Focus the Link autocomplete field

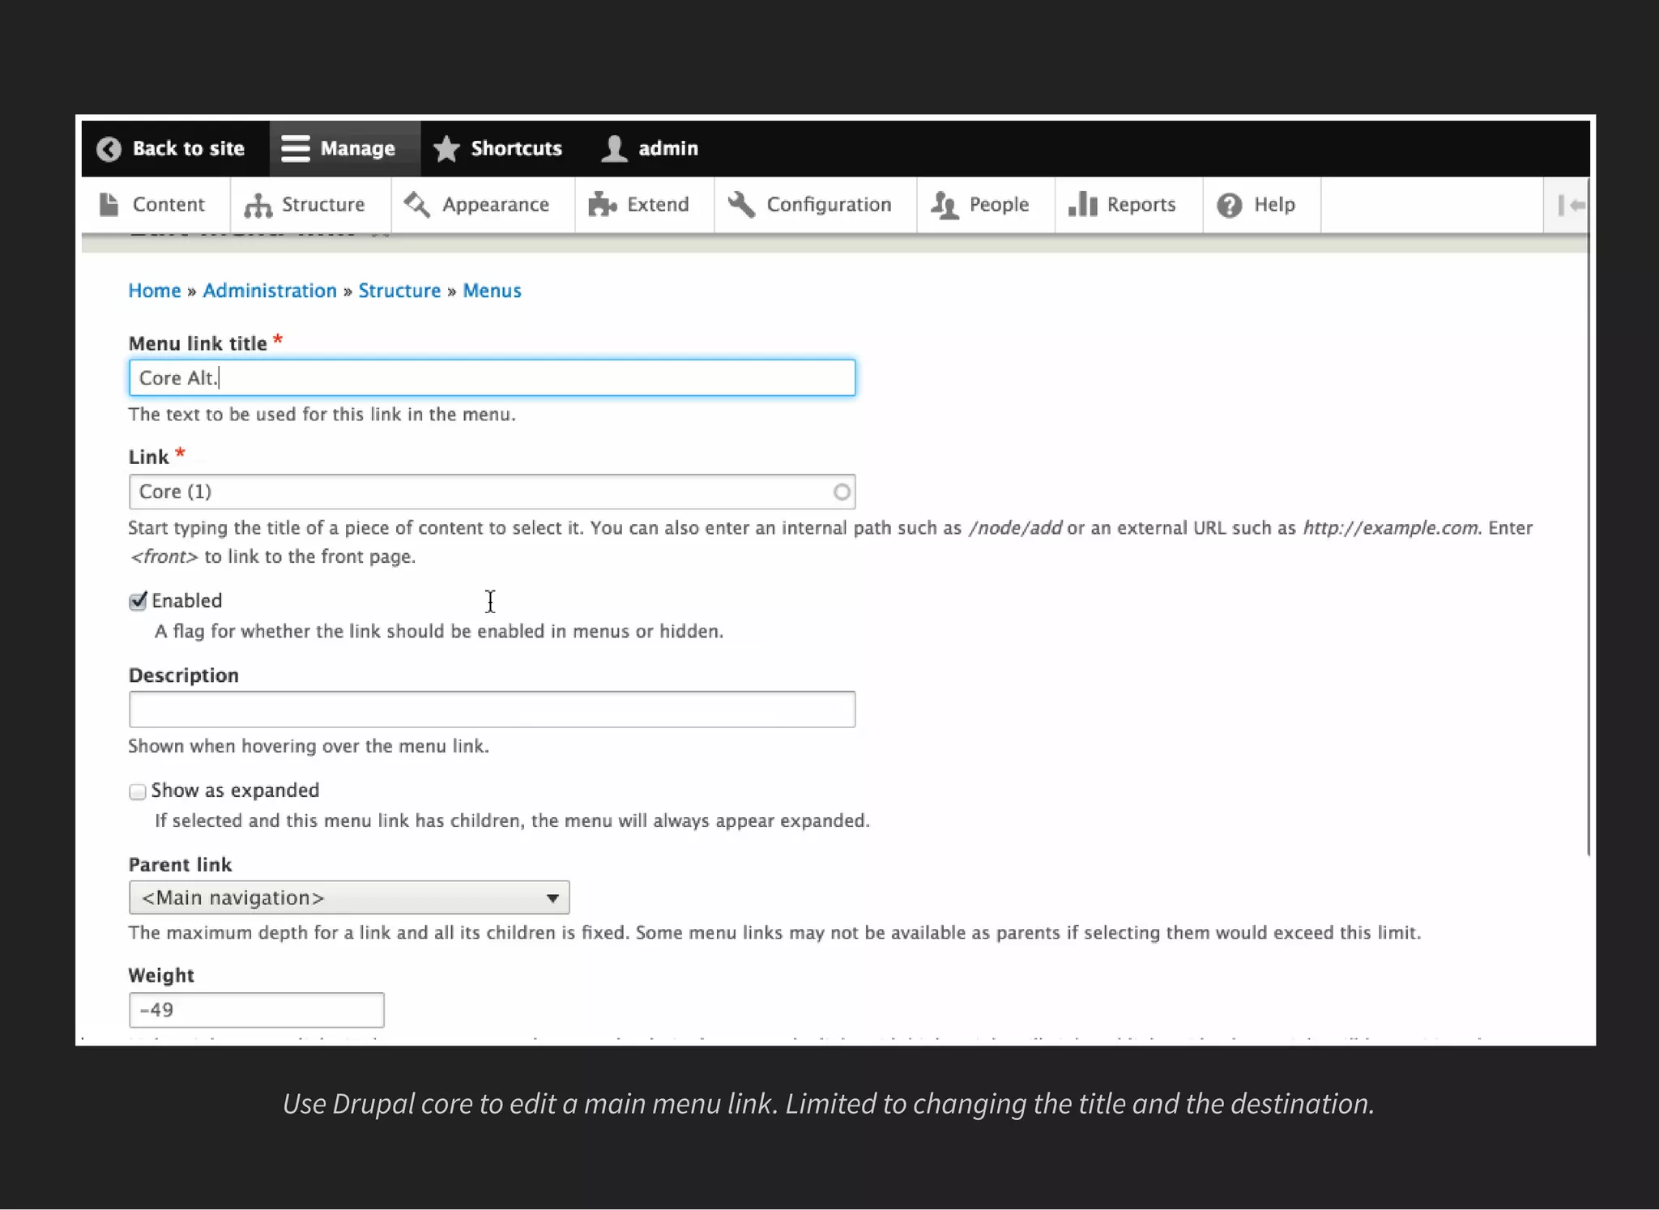(492, 492)
